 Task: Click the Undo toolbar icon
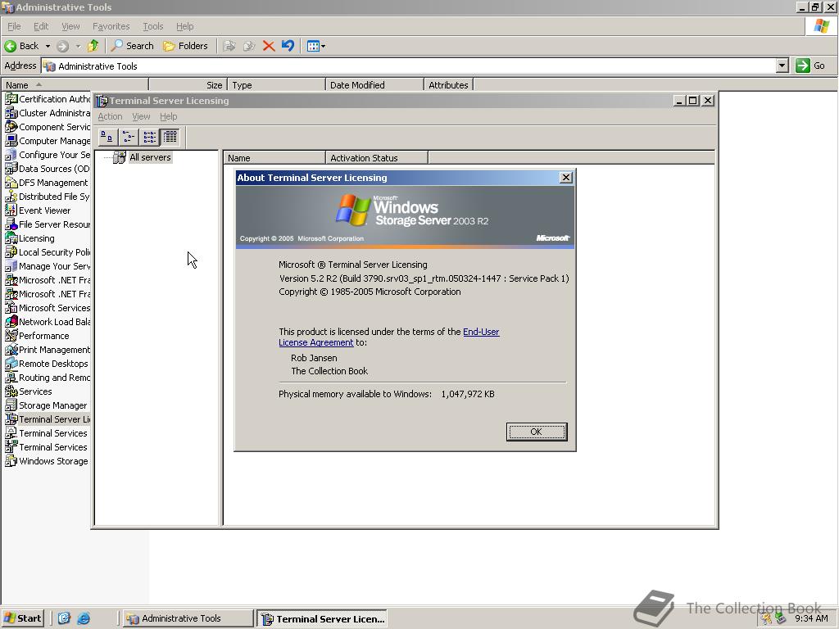click(288, 46)
